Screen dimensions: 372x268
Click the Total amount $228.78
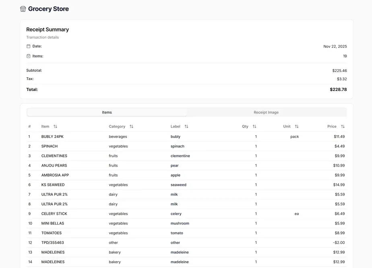338,89
